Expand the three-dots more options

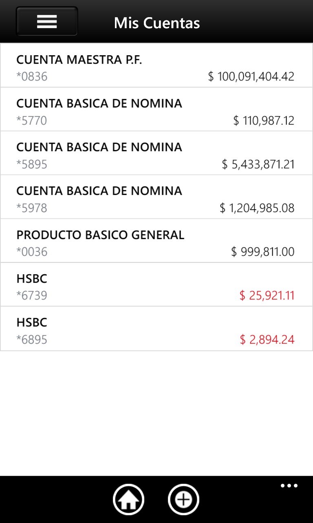coord(289,486)
